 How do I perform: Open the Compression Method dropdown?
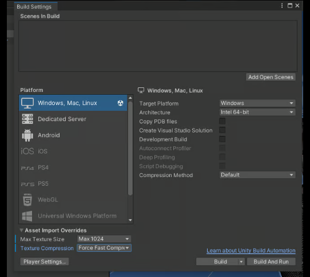[x=257, y=175]
